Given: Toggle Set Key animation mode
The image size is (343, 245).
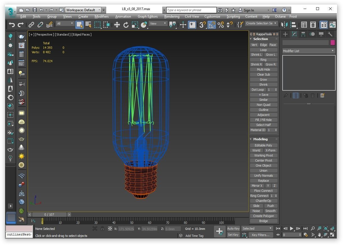Looking at the screenshot, I should coord(233,235).
